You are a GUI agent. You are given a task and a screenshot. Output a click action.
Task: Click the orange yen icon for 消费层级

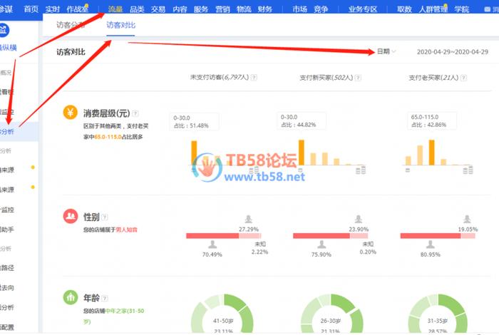click(71, 113)
